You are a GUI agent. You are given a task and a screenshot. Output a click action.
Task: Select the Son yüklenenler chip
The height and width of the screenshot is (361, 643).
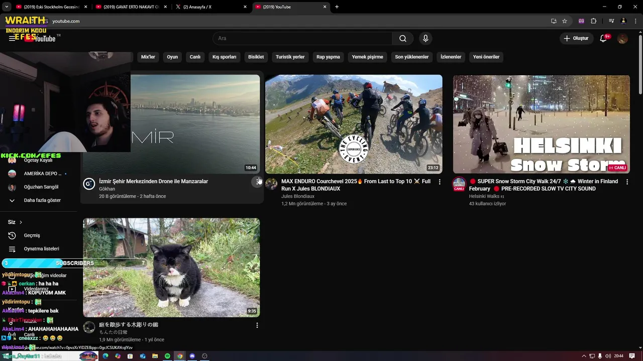(411, 57)
